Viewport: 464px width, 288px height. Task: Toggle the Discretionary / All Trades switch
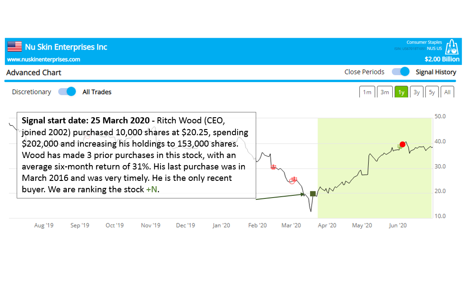(x=67, y=92)
